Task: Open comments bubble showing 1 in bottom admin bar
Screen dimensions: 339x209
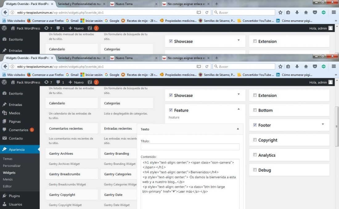Action: 60,82
